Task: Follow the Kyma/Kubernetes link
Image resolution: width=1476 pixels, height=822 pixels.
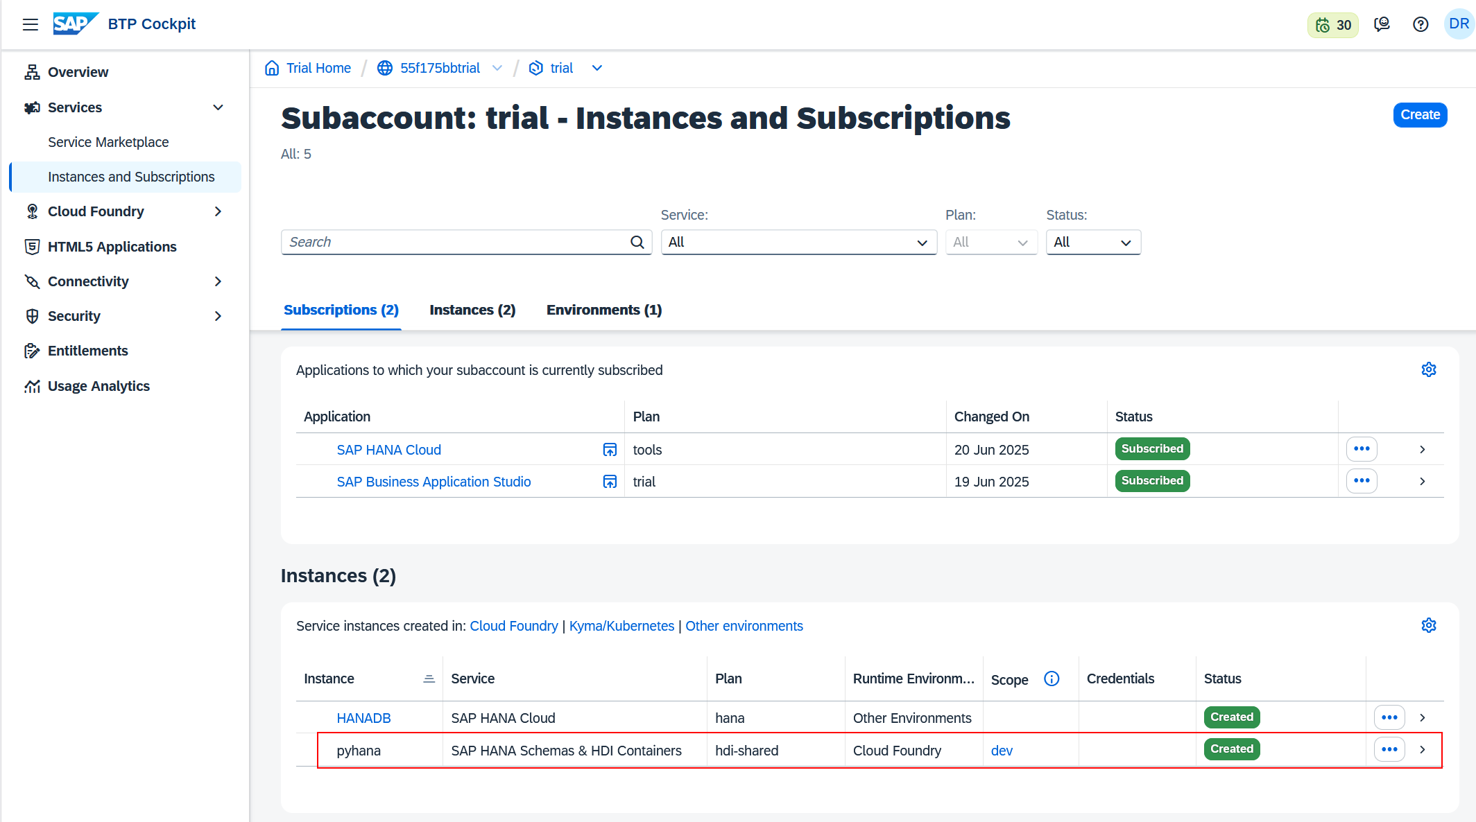Action: 621,626
